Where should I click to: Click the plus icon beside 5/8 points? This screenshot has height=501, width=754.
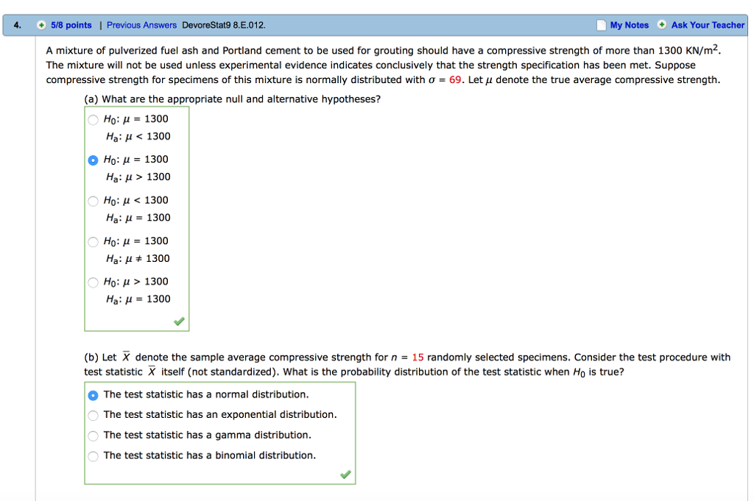(42, 24)
